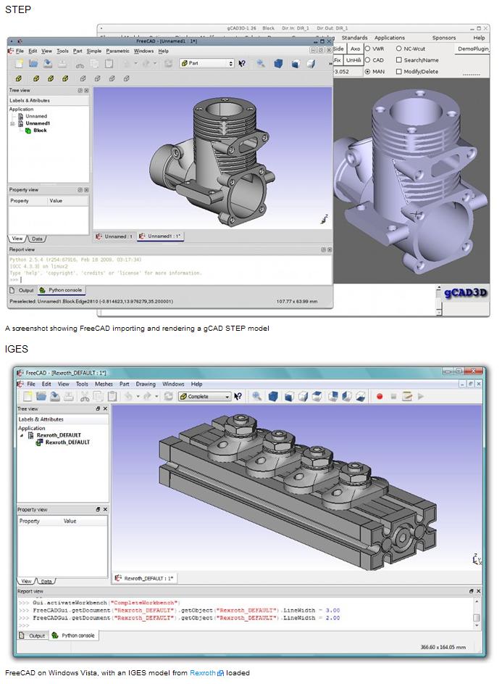This screenshot has height=684, width=502.
Task: Select Rexroth_DEFAULT : 1* document tab
Action: 145,578
